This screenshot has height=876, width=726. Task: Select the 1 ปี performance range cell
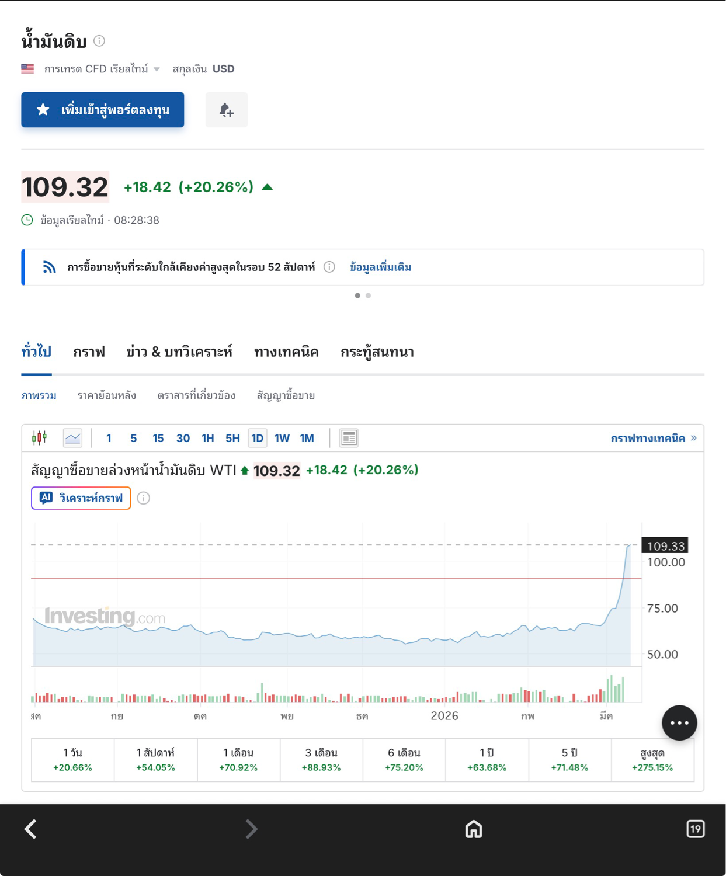[487, 760]
